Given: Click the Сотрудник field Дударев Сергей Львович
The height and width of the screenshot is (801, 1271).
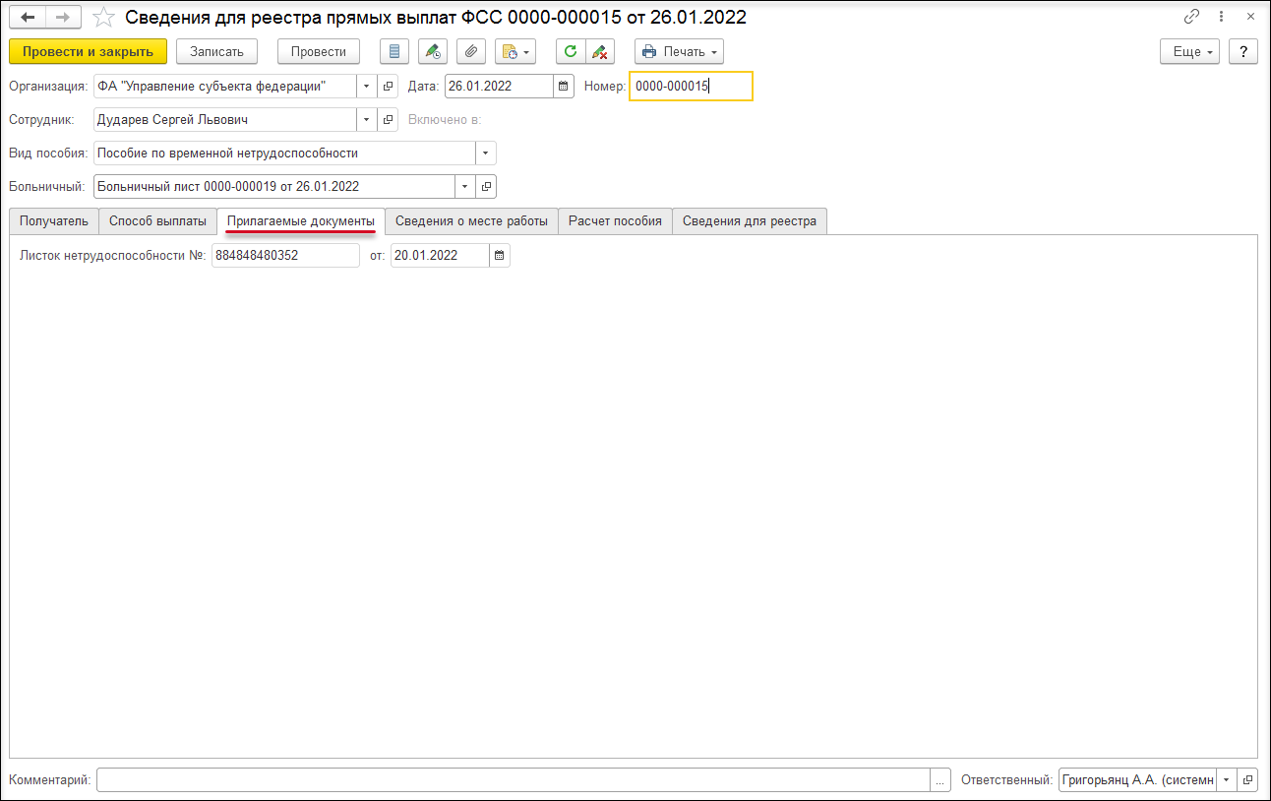Looking at the screenshot, I should click(x=224, y=120).
